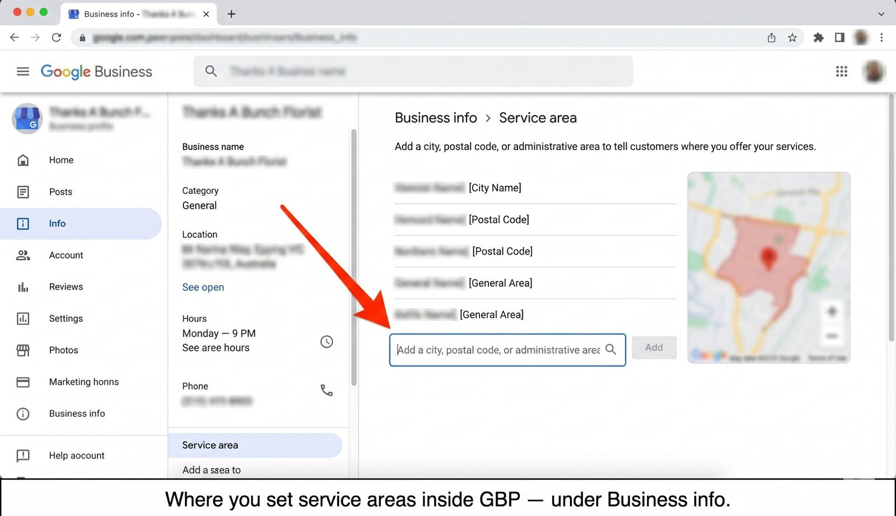Click the service area map thumbnail
Screen dimensions: 896x516
(x=769, y=268)
